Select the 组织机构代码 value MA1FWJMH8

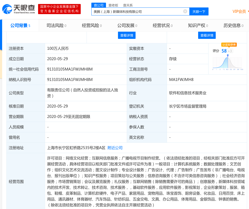click(181, 80)
